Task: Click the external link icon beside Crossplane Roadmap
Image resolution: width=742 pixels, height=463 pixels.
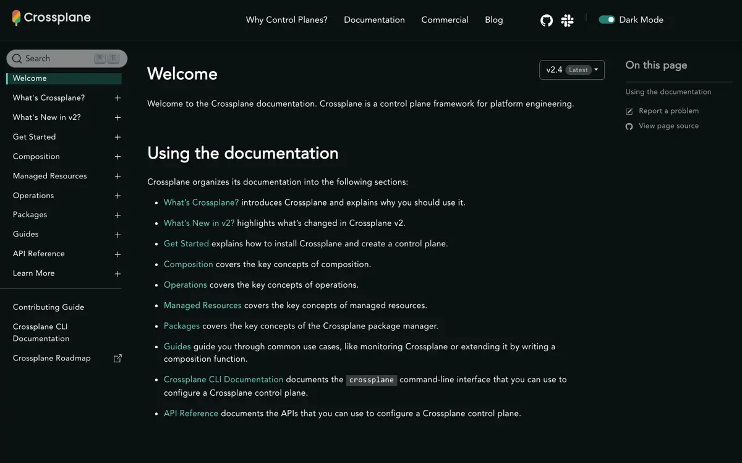Action: pyautogui.click(x=117, y=358)
